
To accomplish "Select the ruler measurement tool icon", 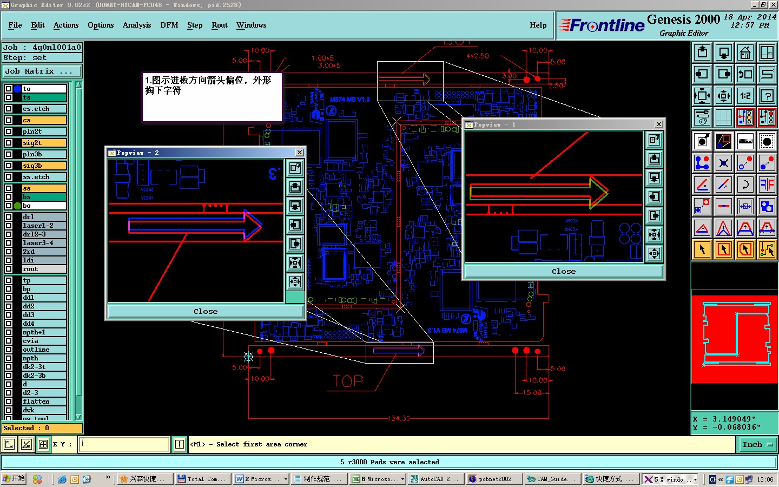I will coord(745,142).
